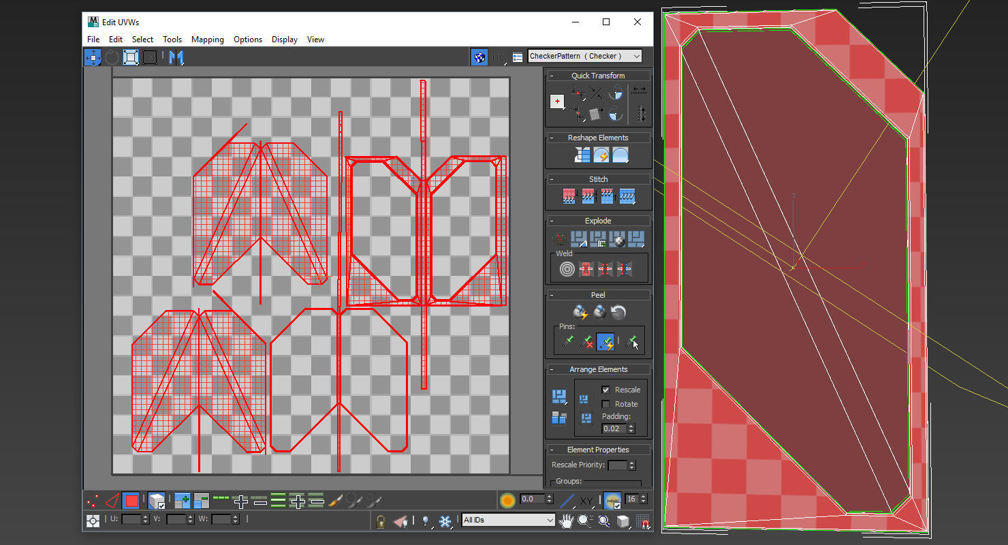Toggle the Soft Selection orange button
The image size is (1008, 545).
click(x=507, y=501)
